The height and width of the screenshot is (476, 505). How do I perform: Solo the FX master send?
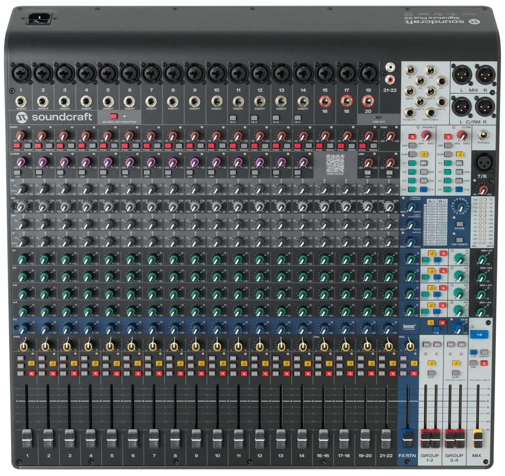[431, 323]
